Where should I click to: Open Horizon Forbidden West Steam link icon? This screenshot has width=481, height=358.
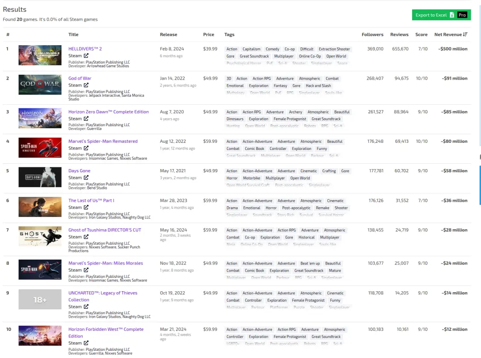coord(86,343)
